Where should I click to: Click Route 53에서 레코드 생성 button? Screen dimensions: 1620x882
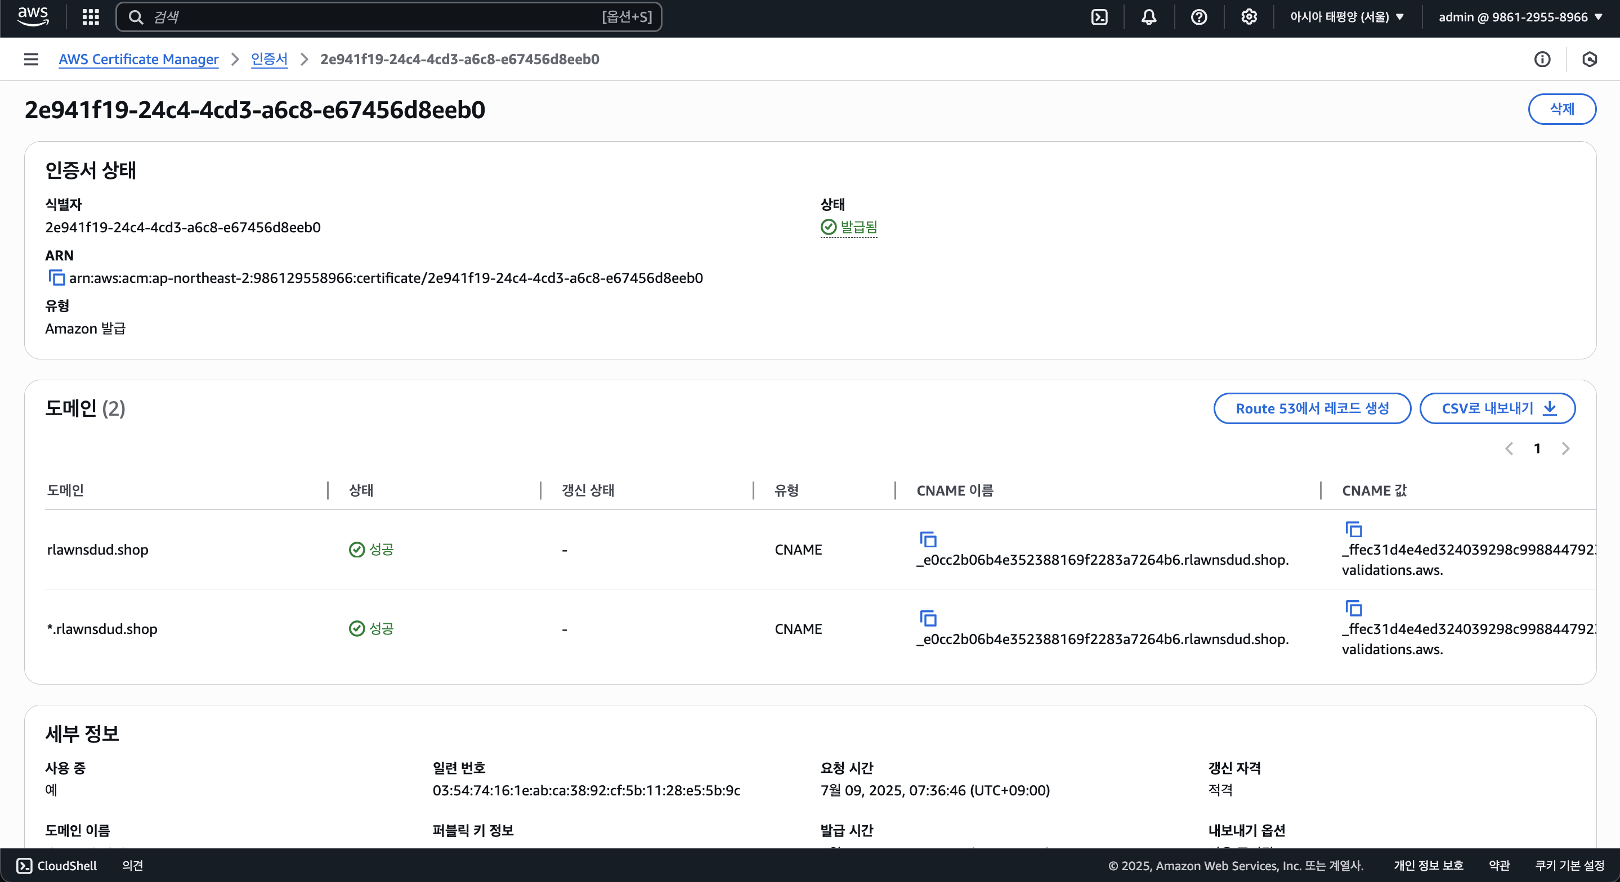coord(1311,408)
